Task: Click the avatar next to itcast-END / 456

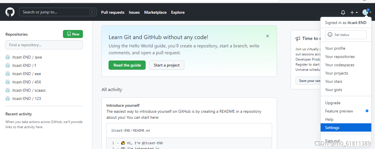Action: pyautogui.click(x=8, y=82)
